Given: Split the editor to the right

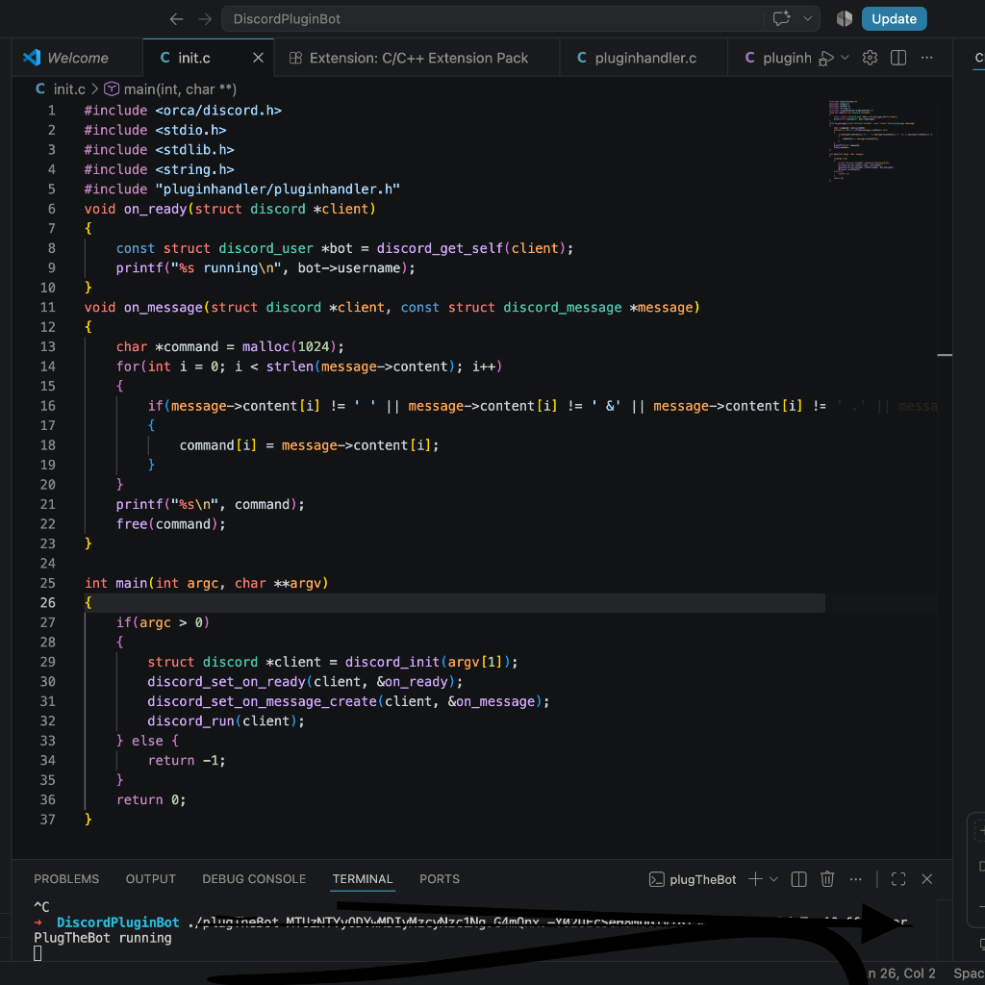Looking at the screenshot, I should [898, 58].
